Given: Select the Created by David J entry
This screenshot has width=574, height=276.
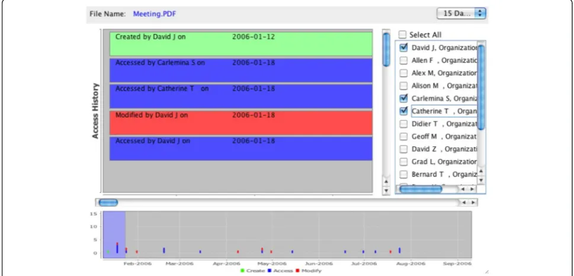Looking at the screenshot, I should (x=241, y=44).
